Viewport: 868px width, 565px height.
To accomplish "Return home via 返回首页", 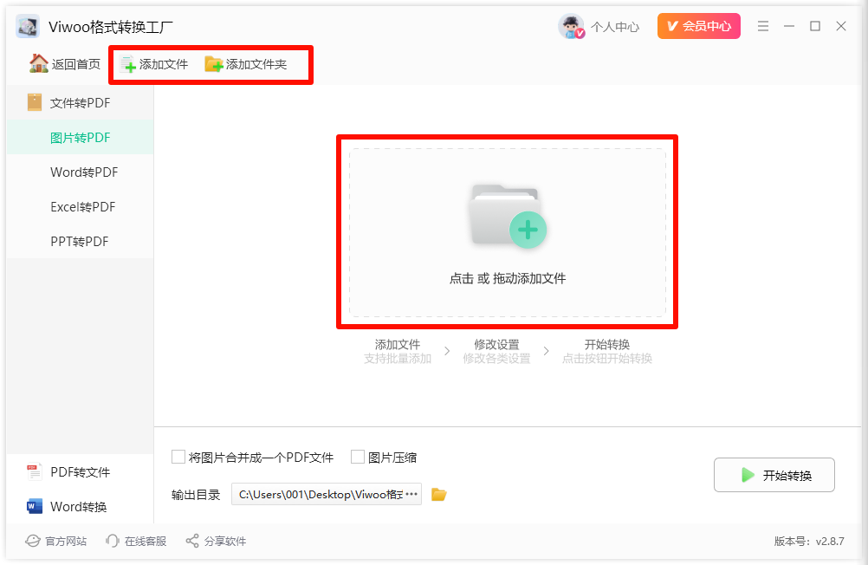I will click(65, 64).
